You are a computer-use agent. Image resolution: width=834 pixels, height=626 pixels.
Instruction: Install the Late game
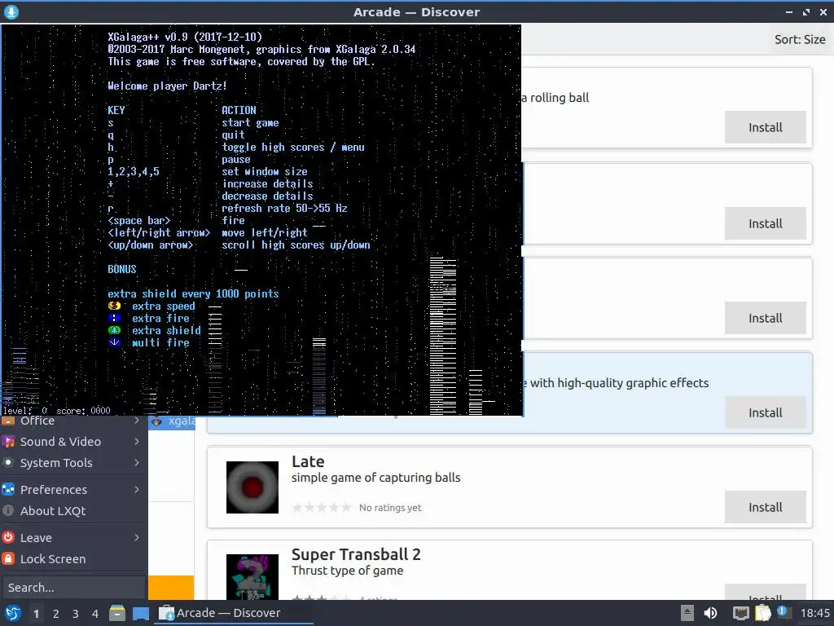click(x=765, y=507)
